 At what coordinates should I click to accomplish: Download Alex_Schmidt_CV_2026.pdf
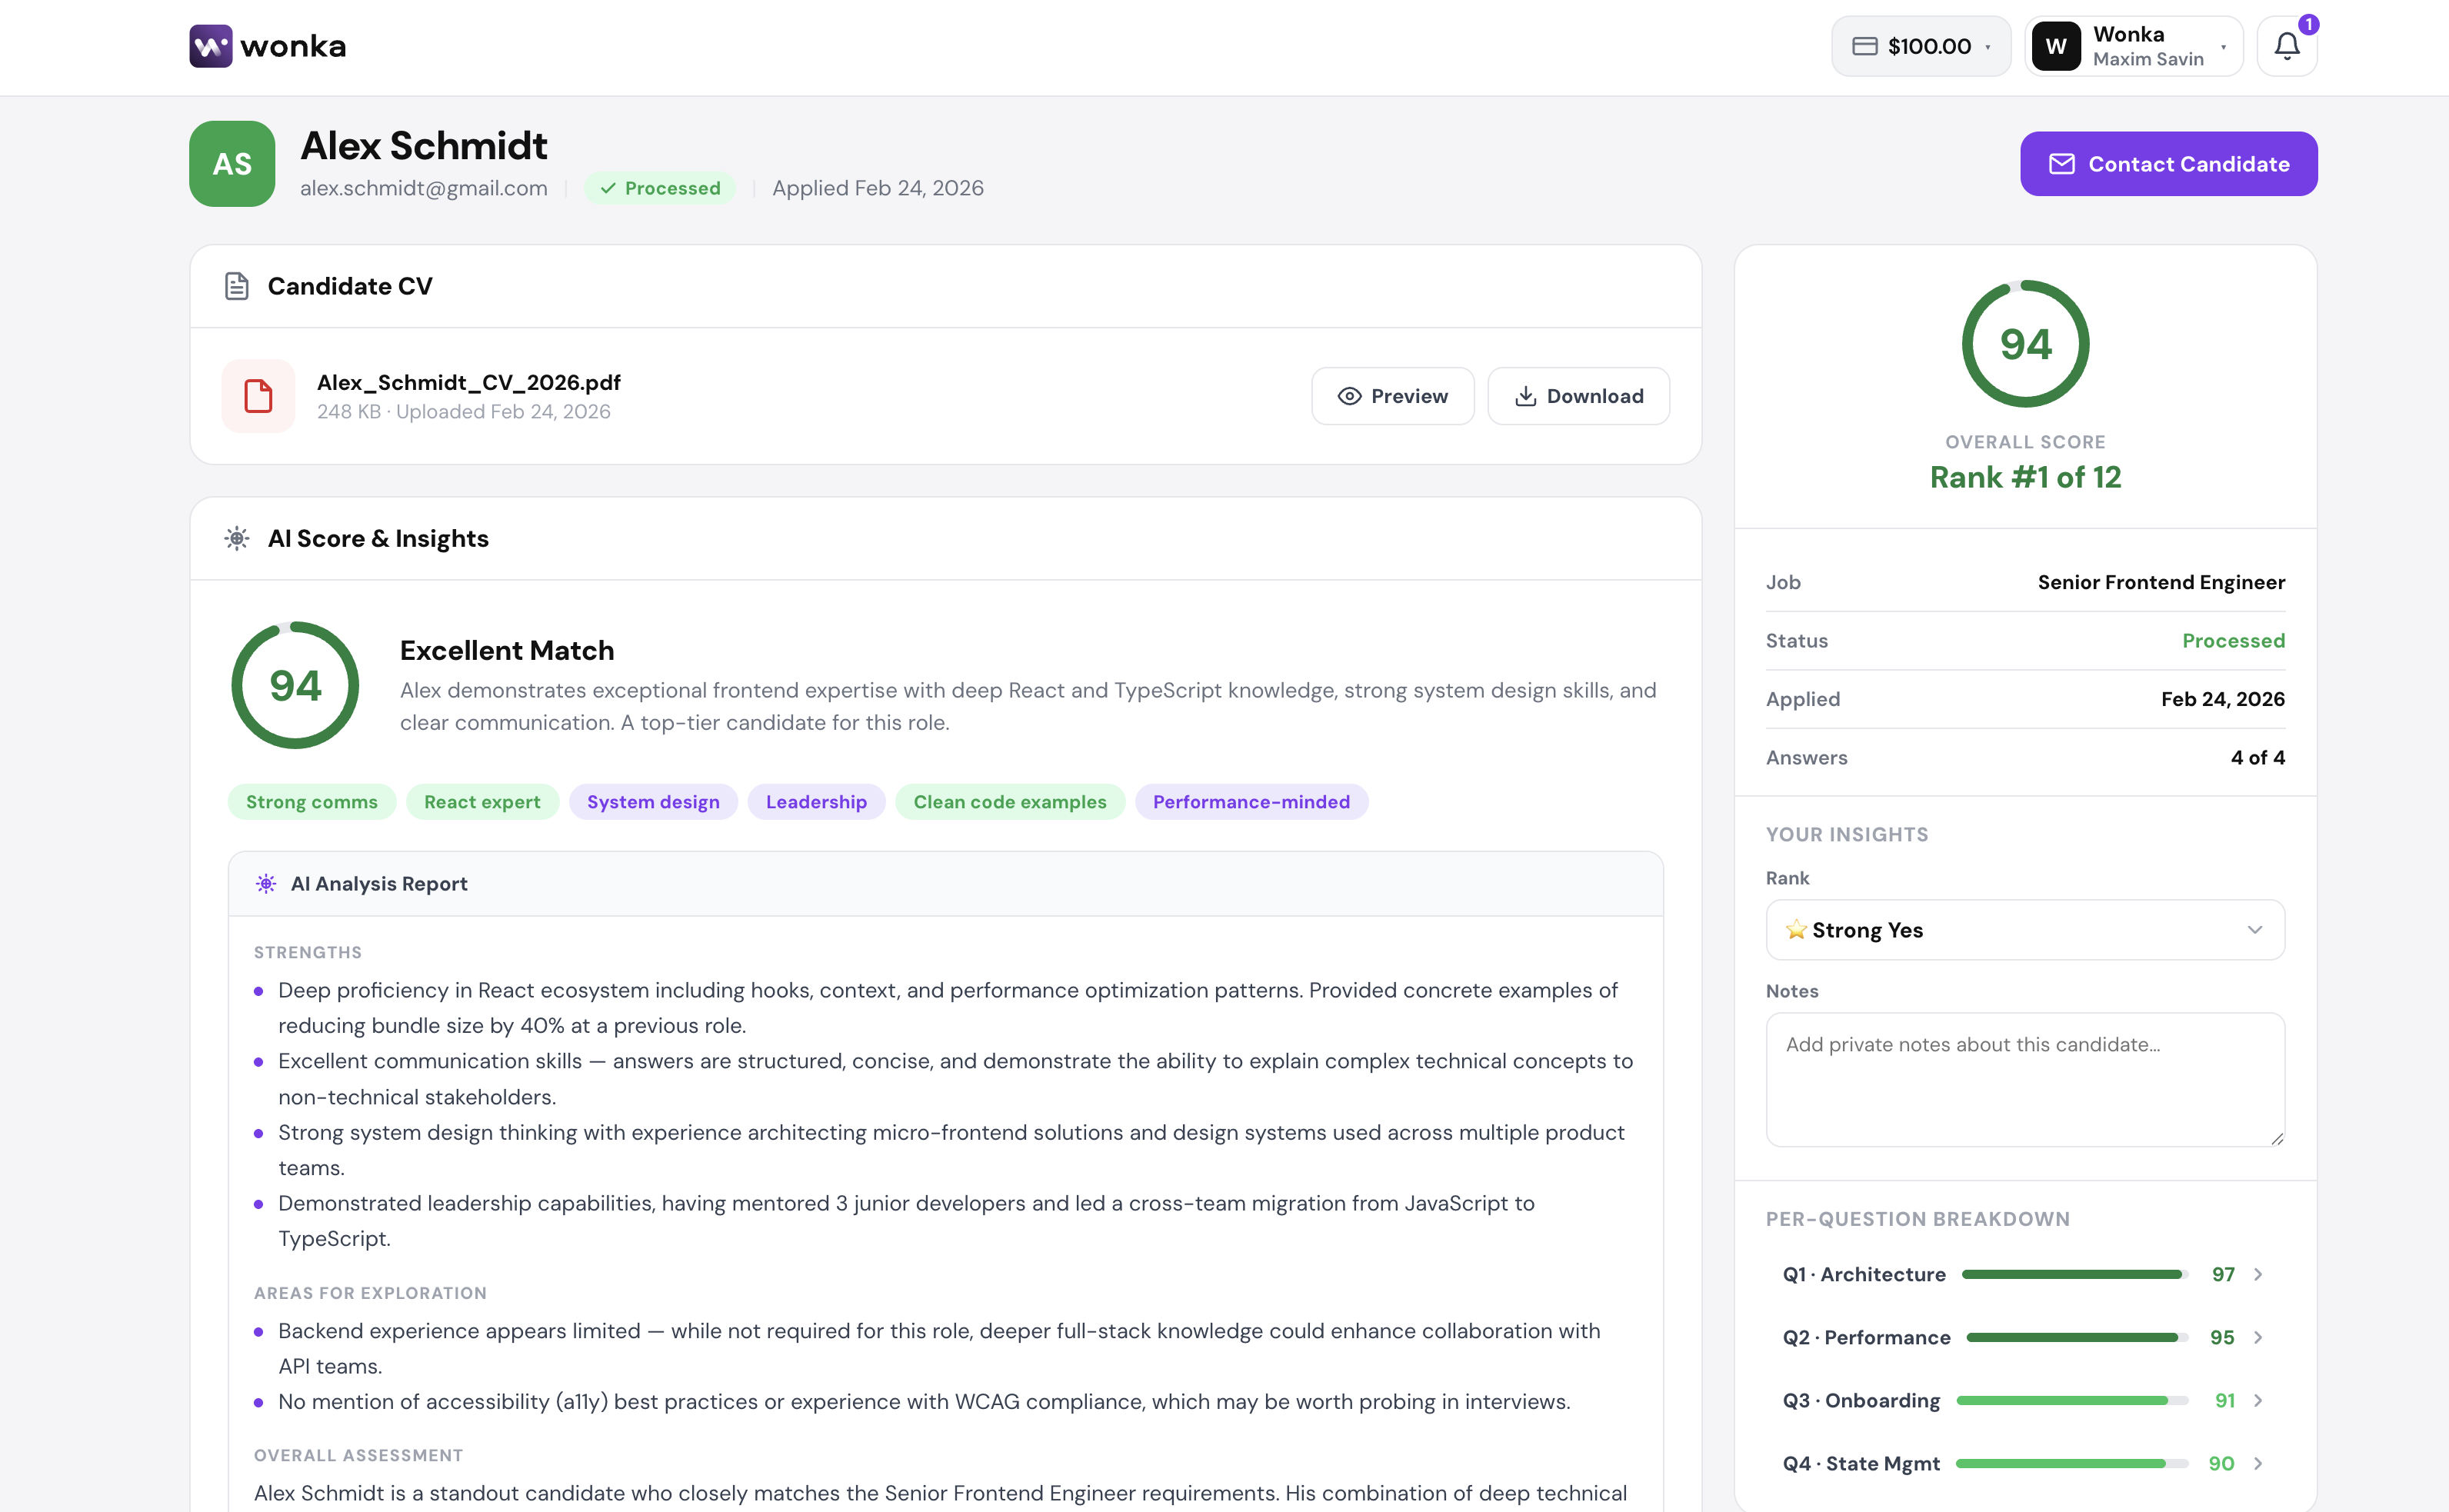(1578, 396)
